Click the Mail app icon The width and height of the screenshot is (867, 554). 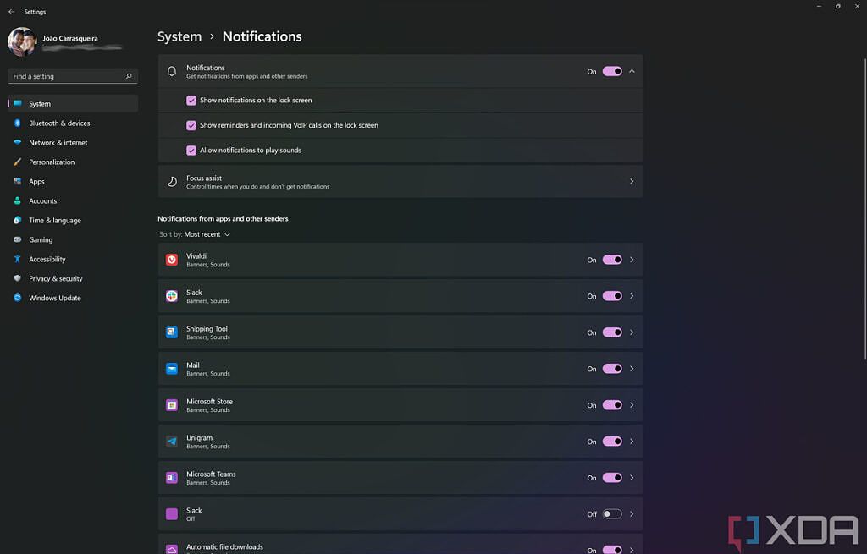point(172,369)
